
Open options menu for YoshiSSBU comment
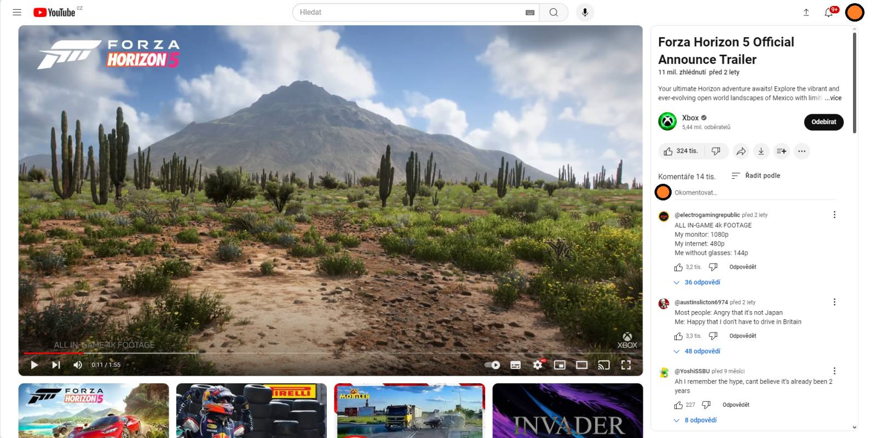[834, 371]
